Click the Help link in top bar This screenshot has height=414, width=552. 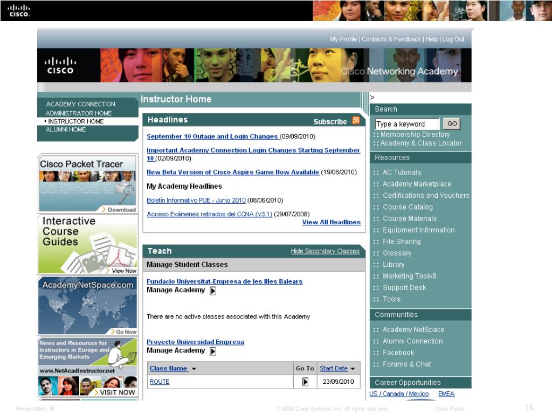[432, 39]
